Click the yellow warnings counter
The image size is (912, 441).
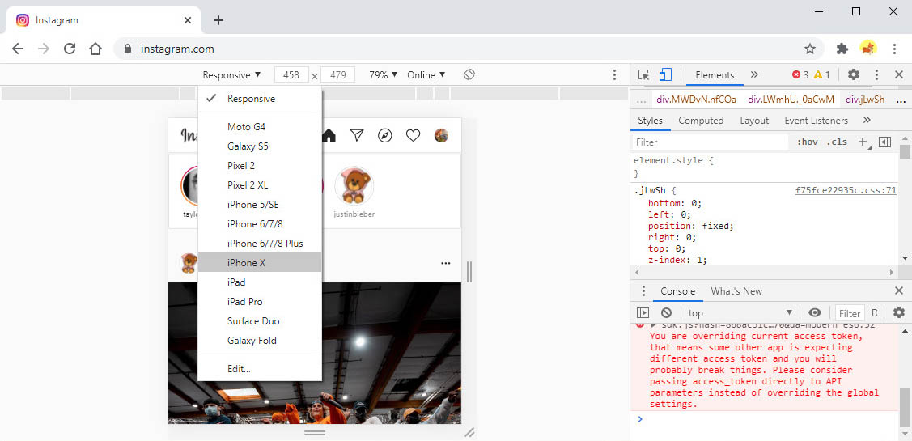pos(822,75)
